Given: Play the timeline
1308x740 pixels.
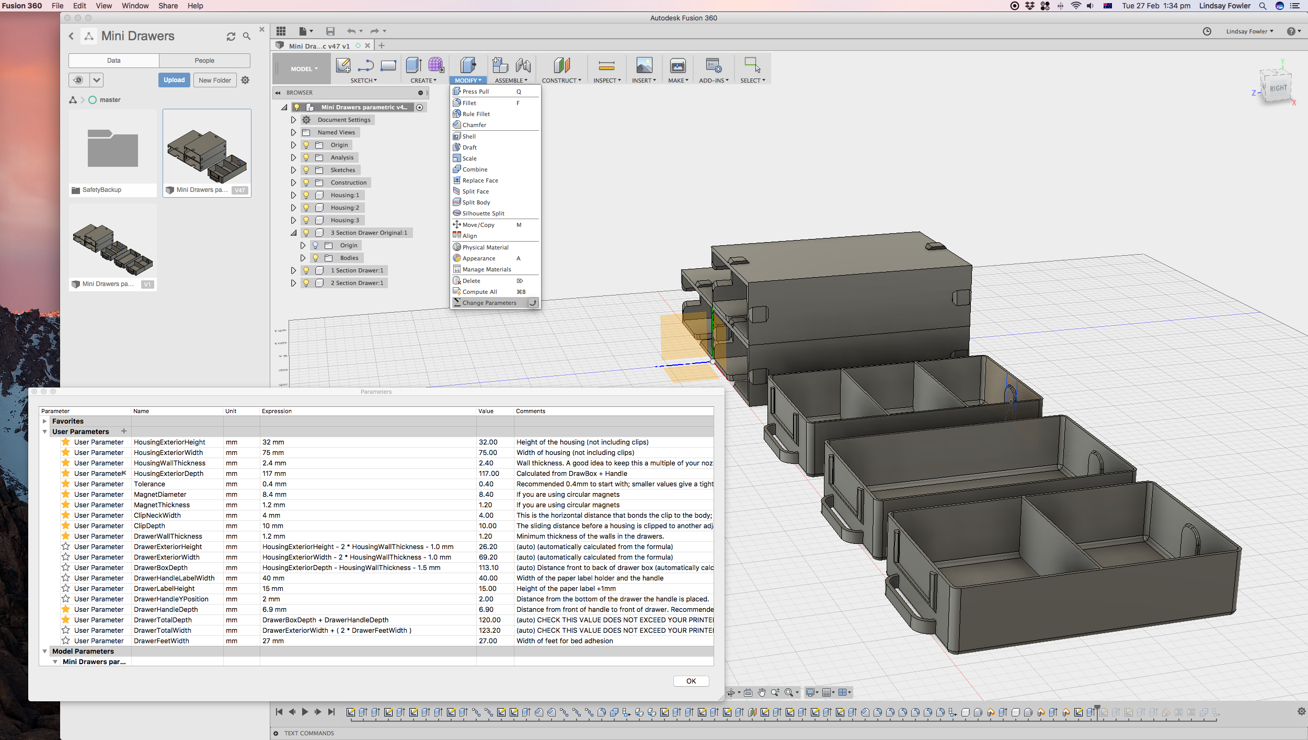Looking at the screenshot, I should point(305,712).
